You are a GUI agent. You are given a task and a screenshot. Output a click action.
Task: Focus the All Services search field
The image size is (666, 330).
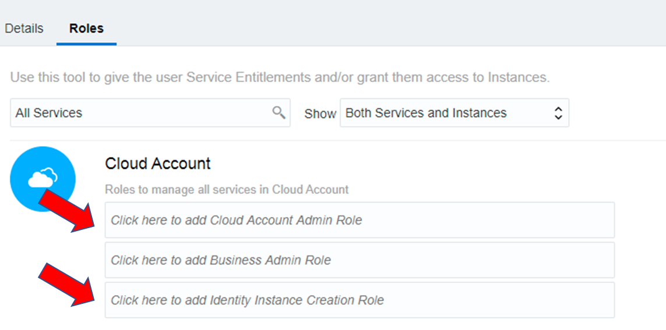[140, 113]
